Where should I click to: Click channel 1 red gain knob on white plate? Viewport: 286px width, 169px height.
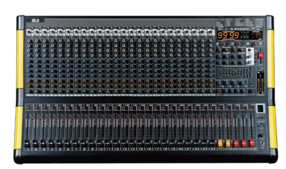[29, 32]
